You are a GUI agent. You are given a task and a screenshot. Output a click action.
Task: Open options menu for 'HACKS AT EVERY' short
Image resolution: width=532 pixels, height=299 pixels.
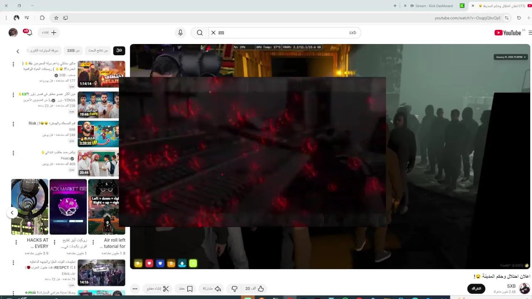(x=16, y=242)
